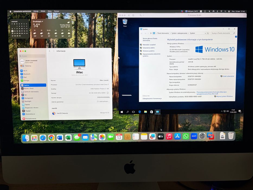Open Wygaszacz ekranu settings
Image resolution: width=253 pixels, height=190 pixels.
[x=30, y=107]
